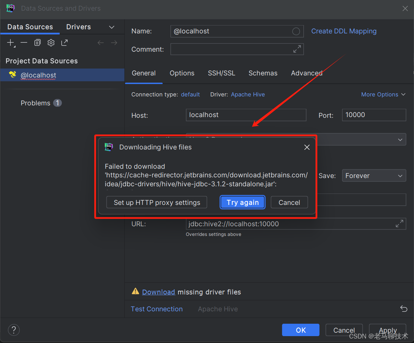Click the DataGrip icon in Downloading dialog
The image size is (414, 343).
tap(109, 147)
